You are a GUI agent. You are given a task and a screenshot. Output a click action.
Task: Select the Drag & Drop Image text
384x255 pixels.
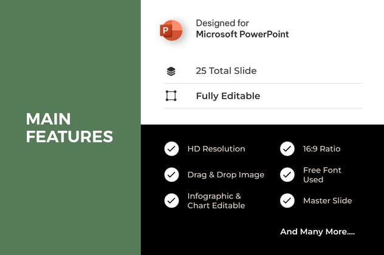225,174
